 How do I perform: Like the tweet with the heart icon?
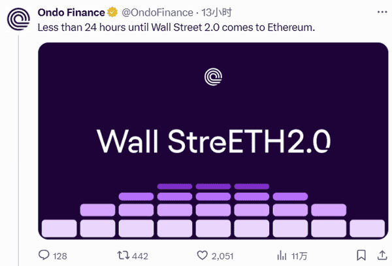(x=203, y=254)
